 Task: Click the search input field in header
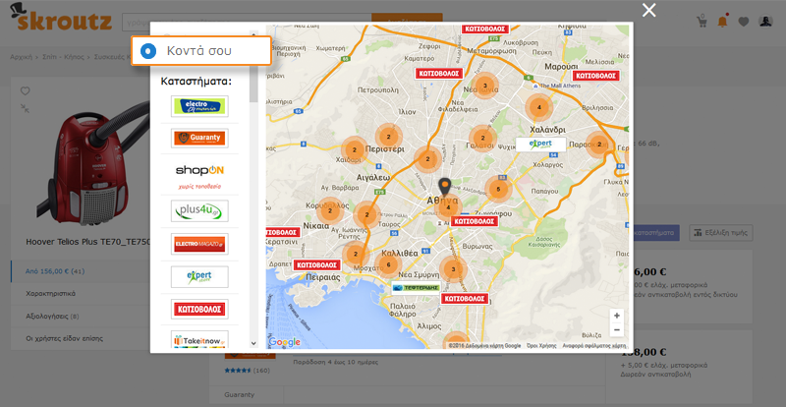tap(247, 23)
